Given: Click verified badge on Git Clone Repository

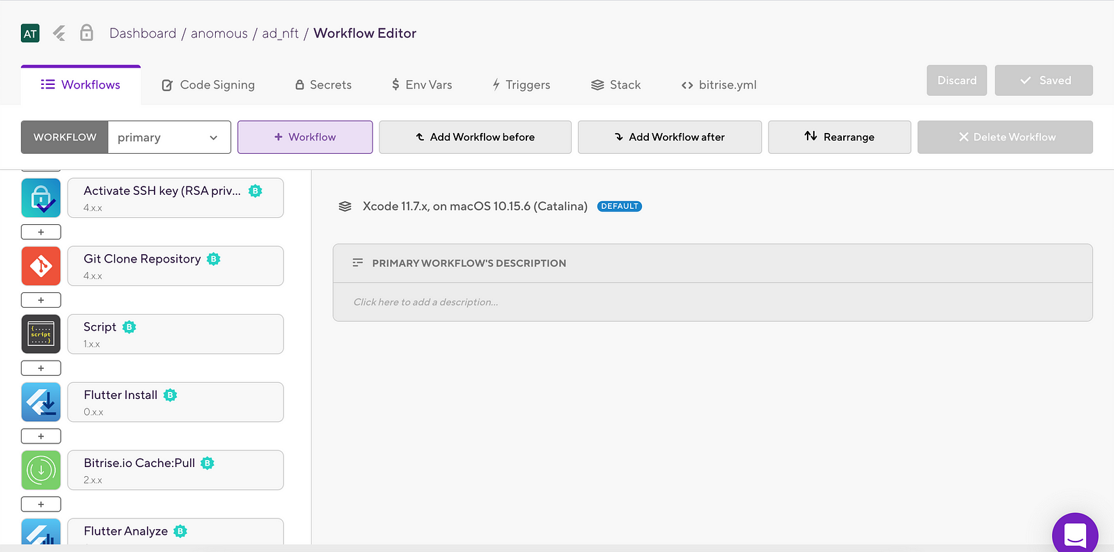Looking at the screenshot, I should (214, 259).
